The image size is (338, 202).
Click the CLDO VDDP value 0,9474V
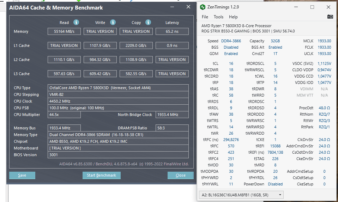click(324, 70)
